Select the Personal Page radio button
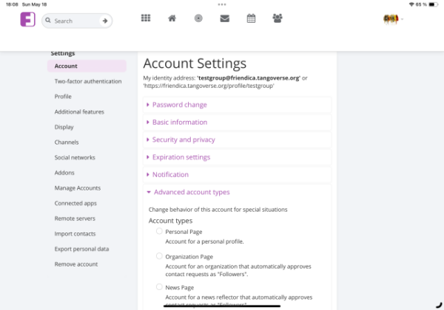The width and height of the screenshot is (444, 310). click(159, 231)
